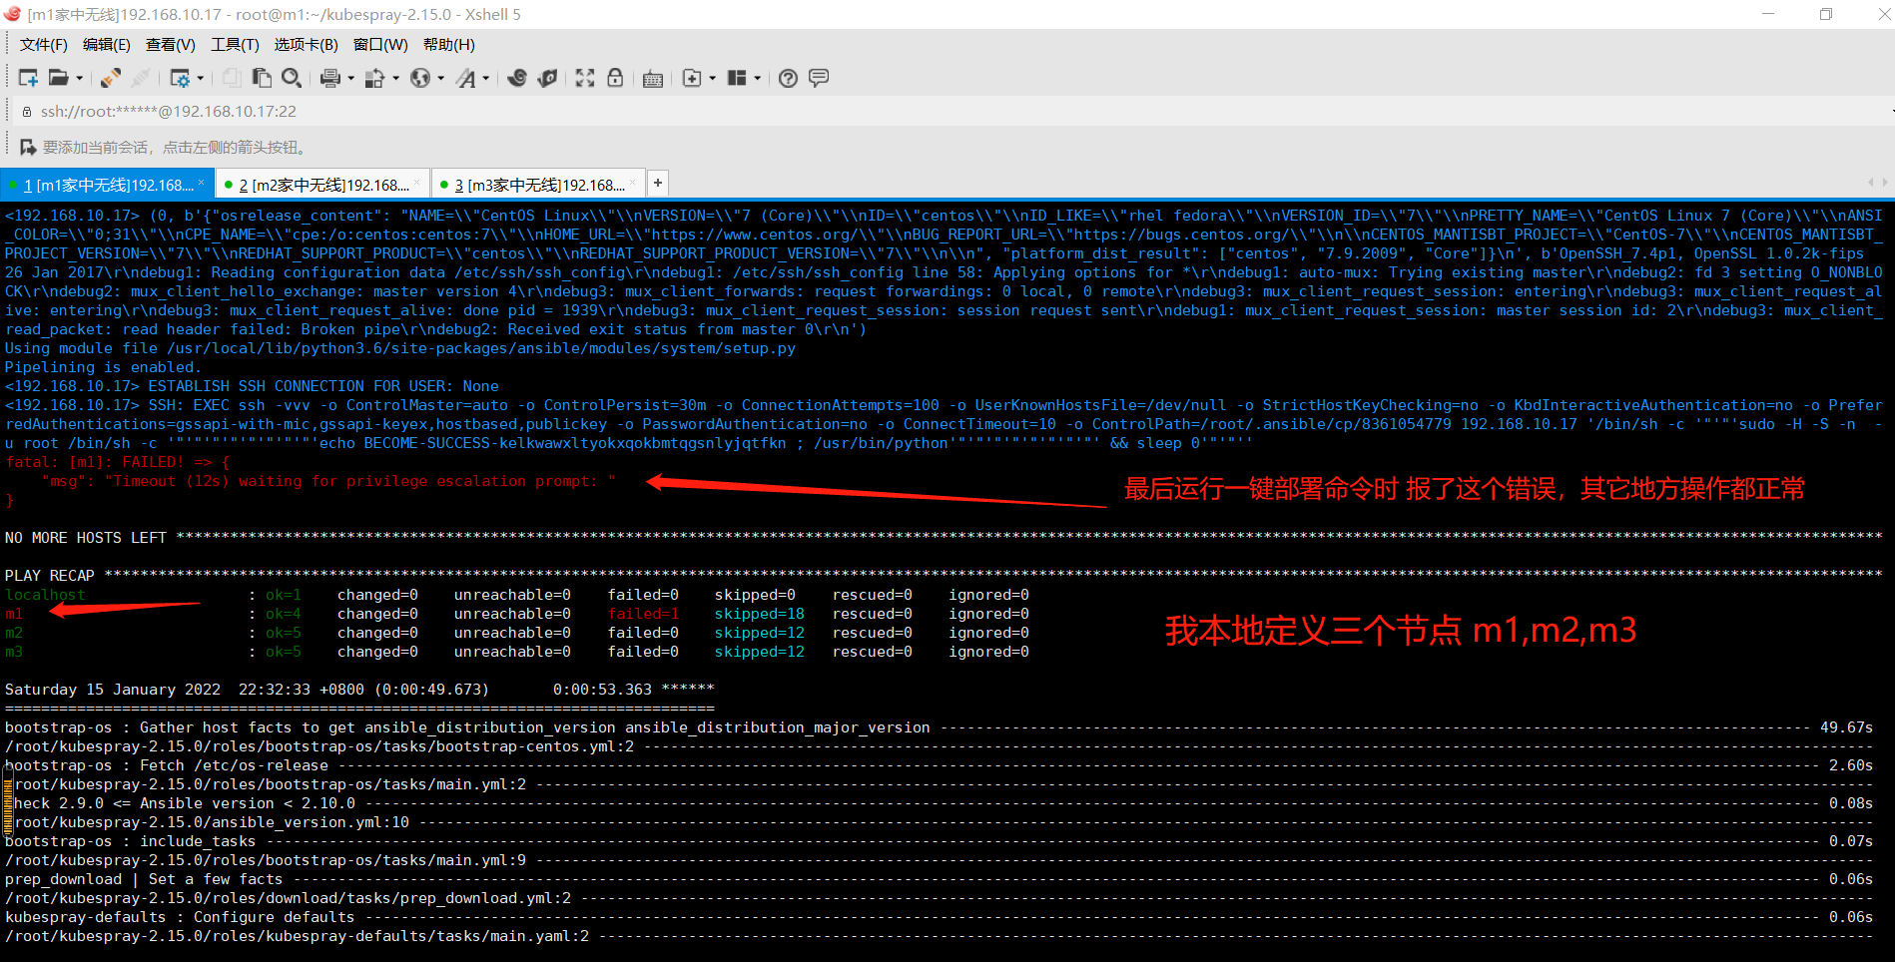Click the Open Session folder icon
This screenshot has width=1895, height=962.
tap(59, 78)
